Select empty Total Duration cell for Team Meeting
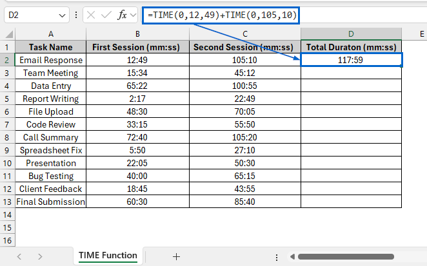 click(351, 73)
